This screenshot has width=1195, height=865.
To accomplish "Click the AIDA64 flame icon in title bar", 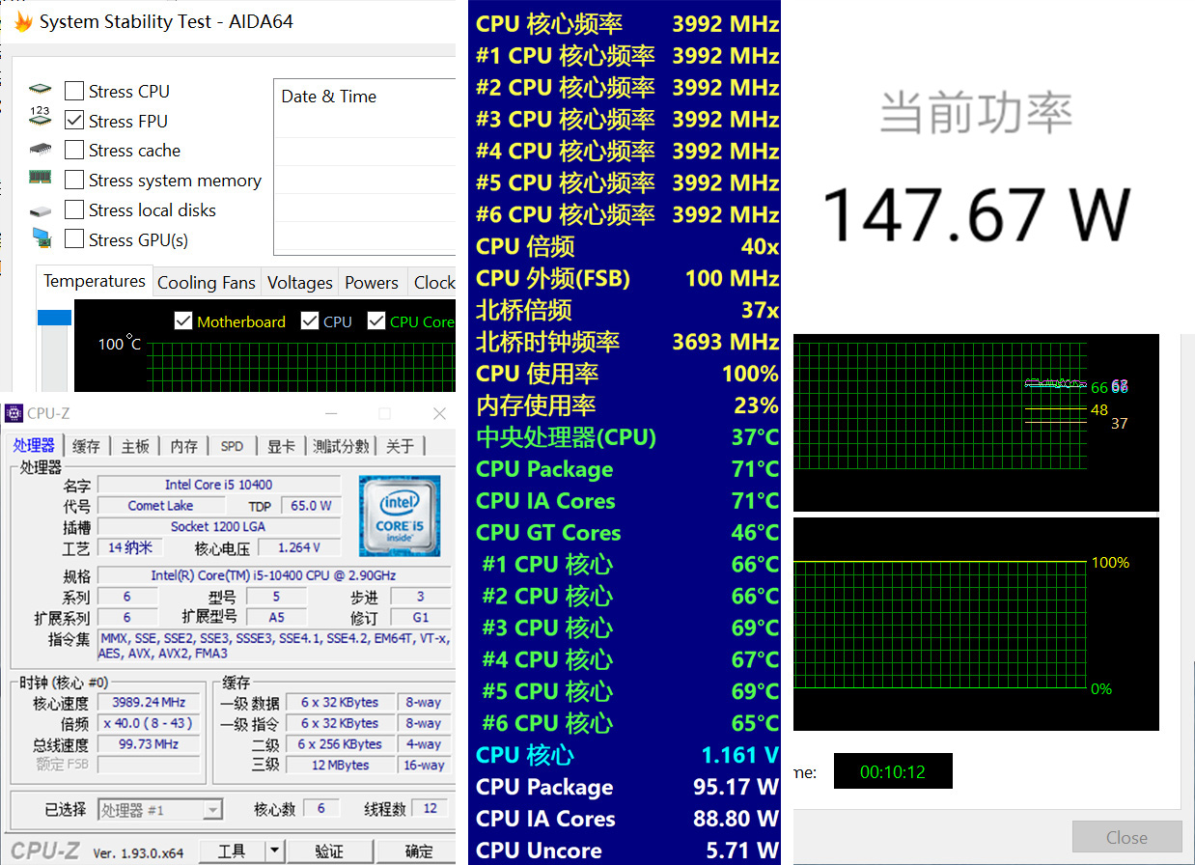I will [x=22, y=21].
